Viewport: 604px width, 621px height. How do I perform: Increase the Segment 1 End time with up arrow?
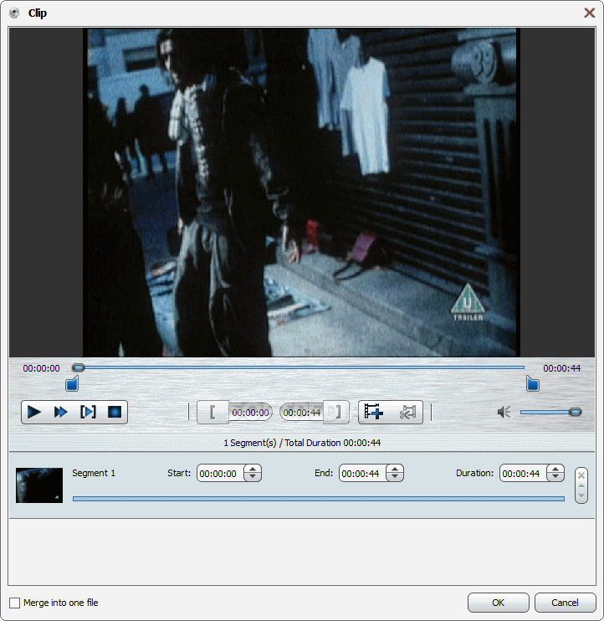coord(395,470)
